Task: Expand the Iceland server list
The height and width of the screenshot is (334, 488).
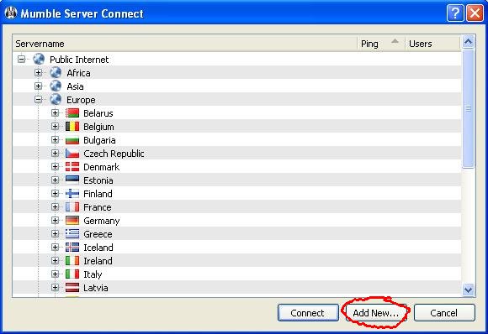Action: click(55, 247)
